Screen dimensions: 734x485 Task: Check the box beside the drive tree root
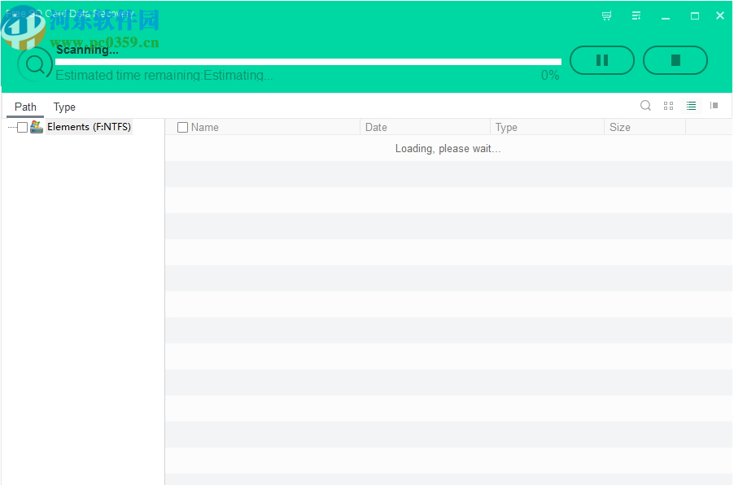[22, 127]
